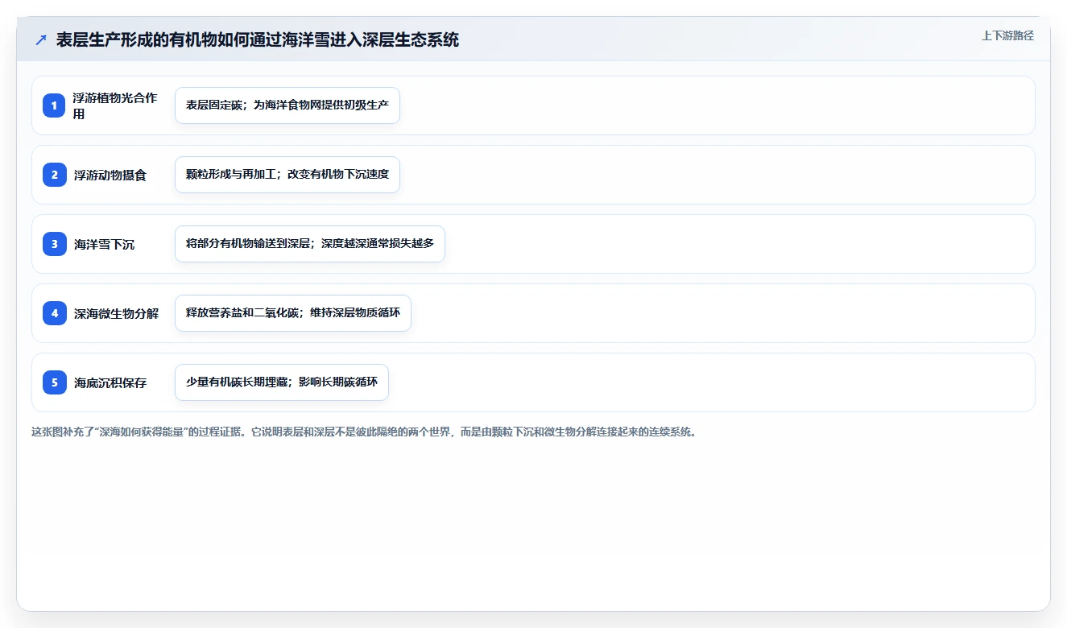
Task: Click the 浮游动物摄食 step label
Action: pos(110,175)
